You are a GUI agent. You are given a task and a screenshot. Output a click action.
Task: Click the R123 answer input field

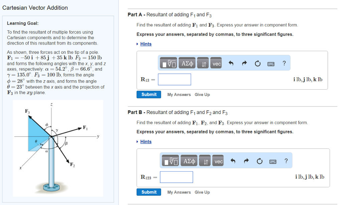(176, 177)
